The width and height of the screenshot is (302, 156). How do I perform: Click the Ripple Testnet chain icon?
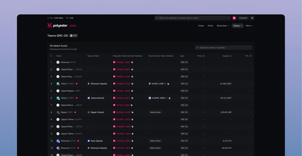tap(89, 112)
